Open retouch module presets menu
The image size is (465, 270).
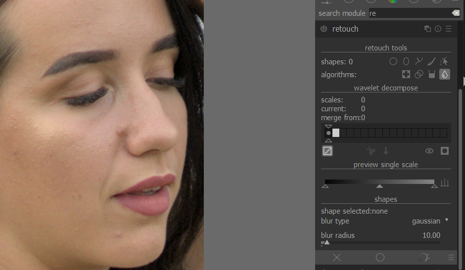pos(448,29)
